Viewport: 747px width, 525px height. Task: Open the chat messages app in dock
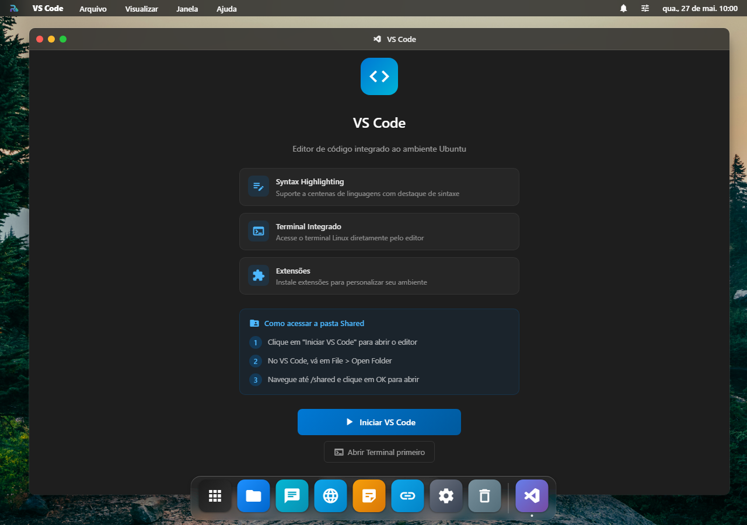[x=292, y=496]
